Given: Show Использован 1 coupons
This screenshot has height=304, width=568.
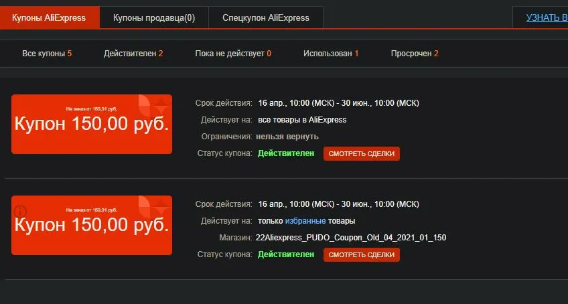Looking at the screenshot, I should tap(331, 54).
